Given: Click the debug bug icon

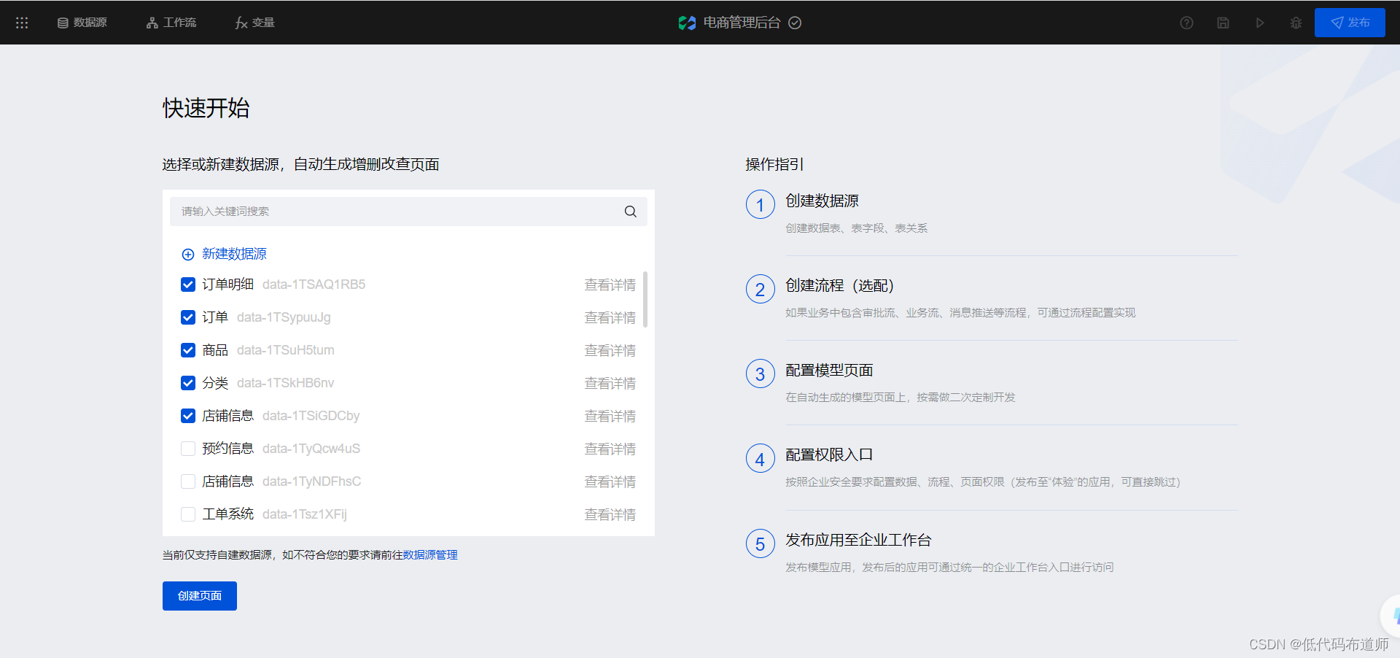Looking at the screenshot, I should click(x=1296, y=23).
